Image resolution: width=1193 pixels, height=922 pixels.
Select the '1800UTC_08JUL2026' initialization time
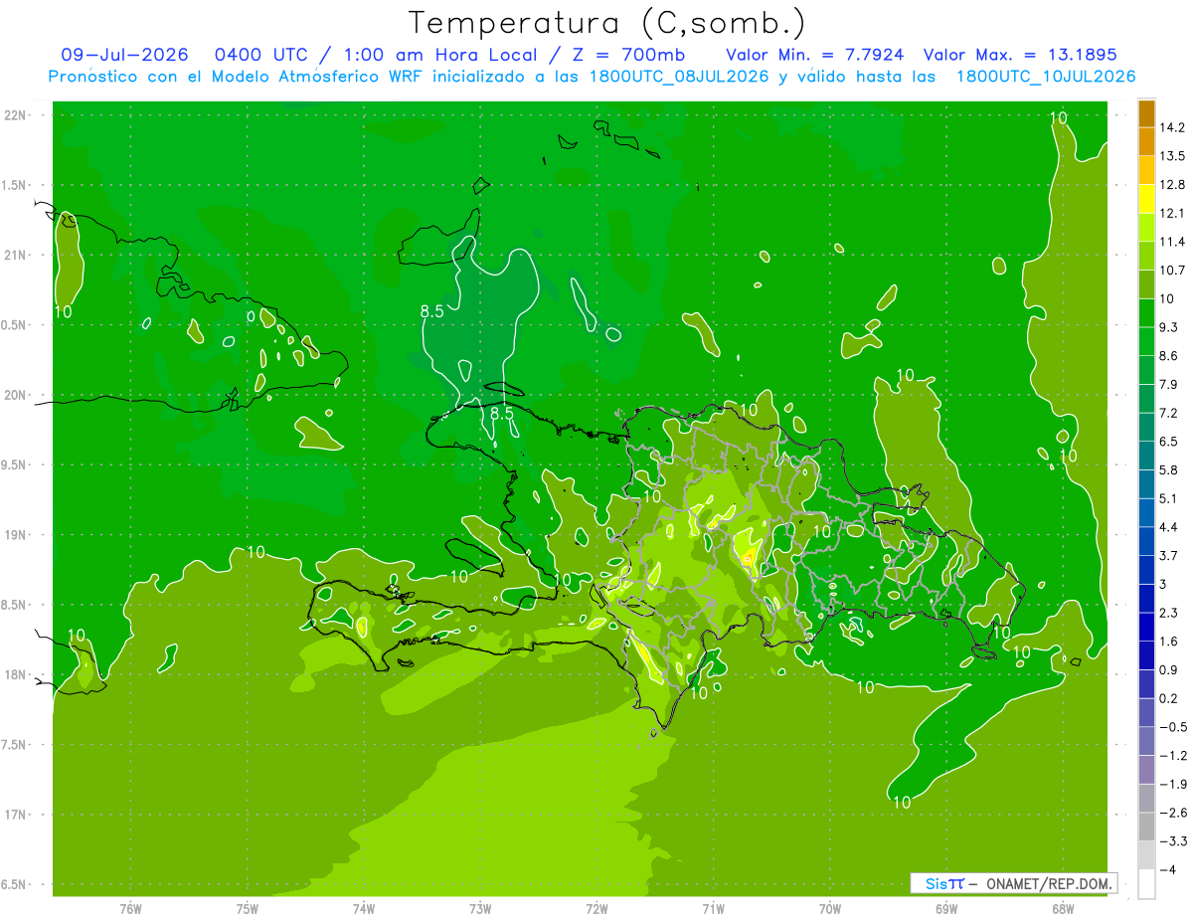679,76
